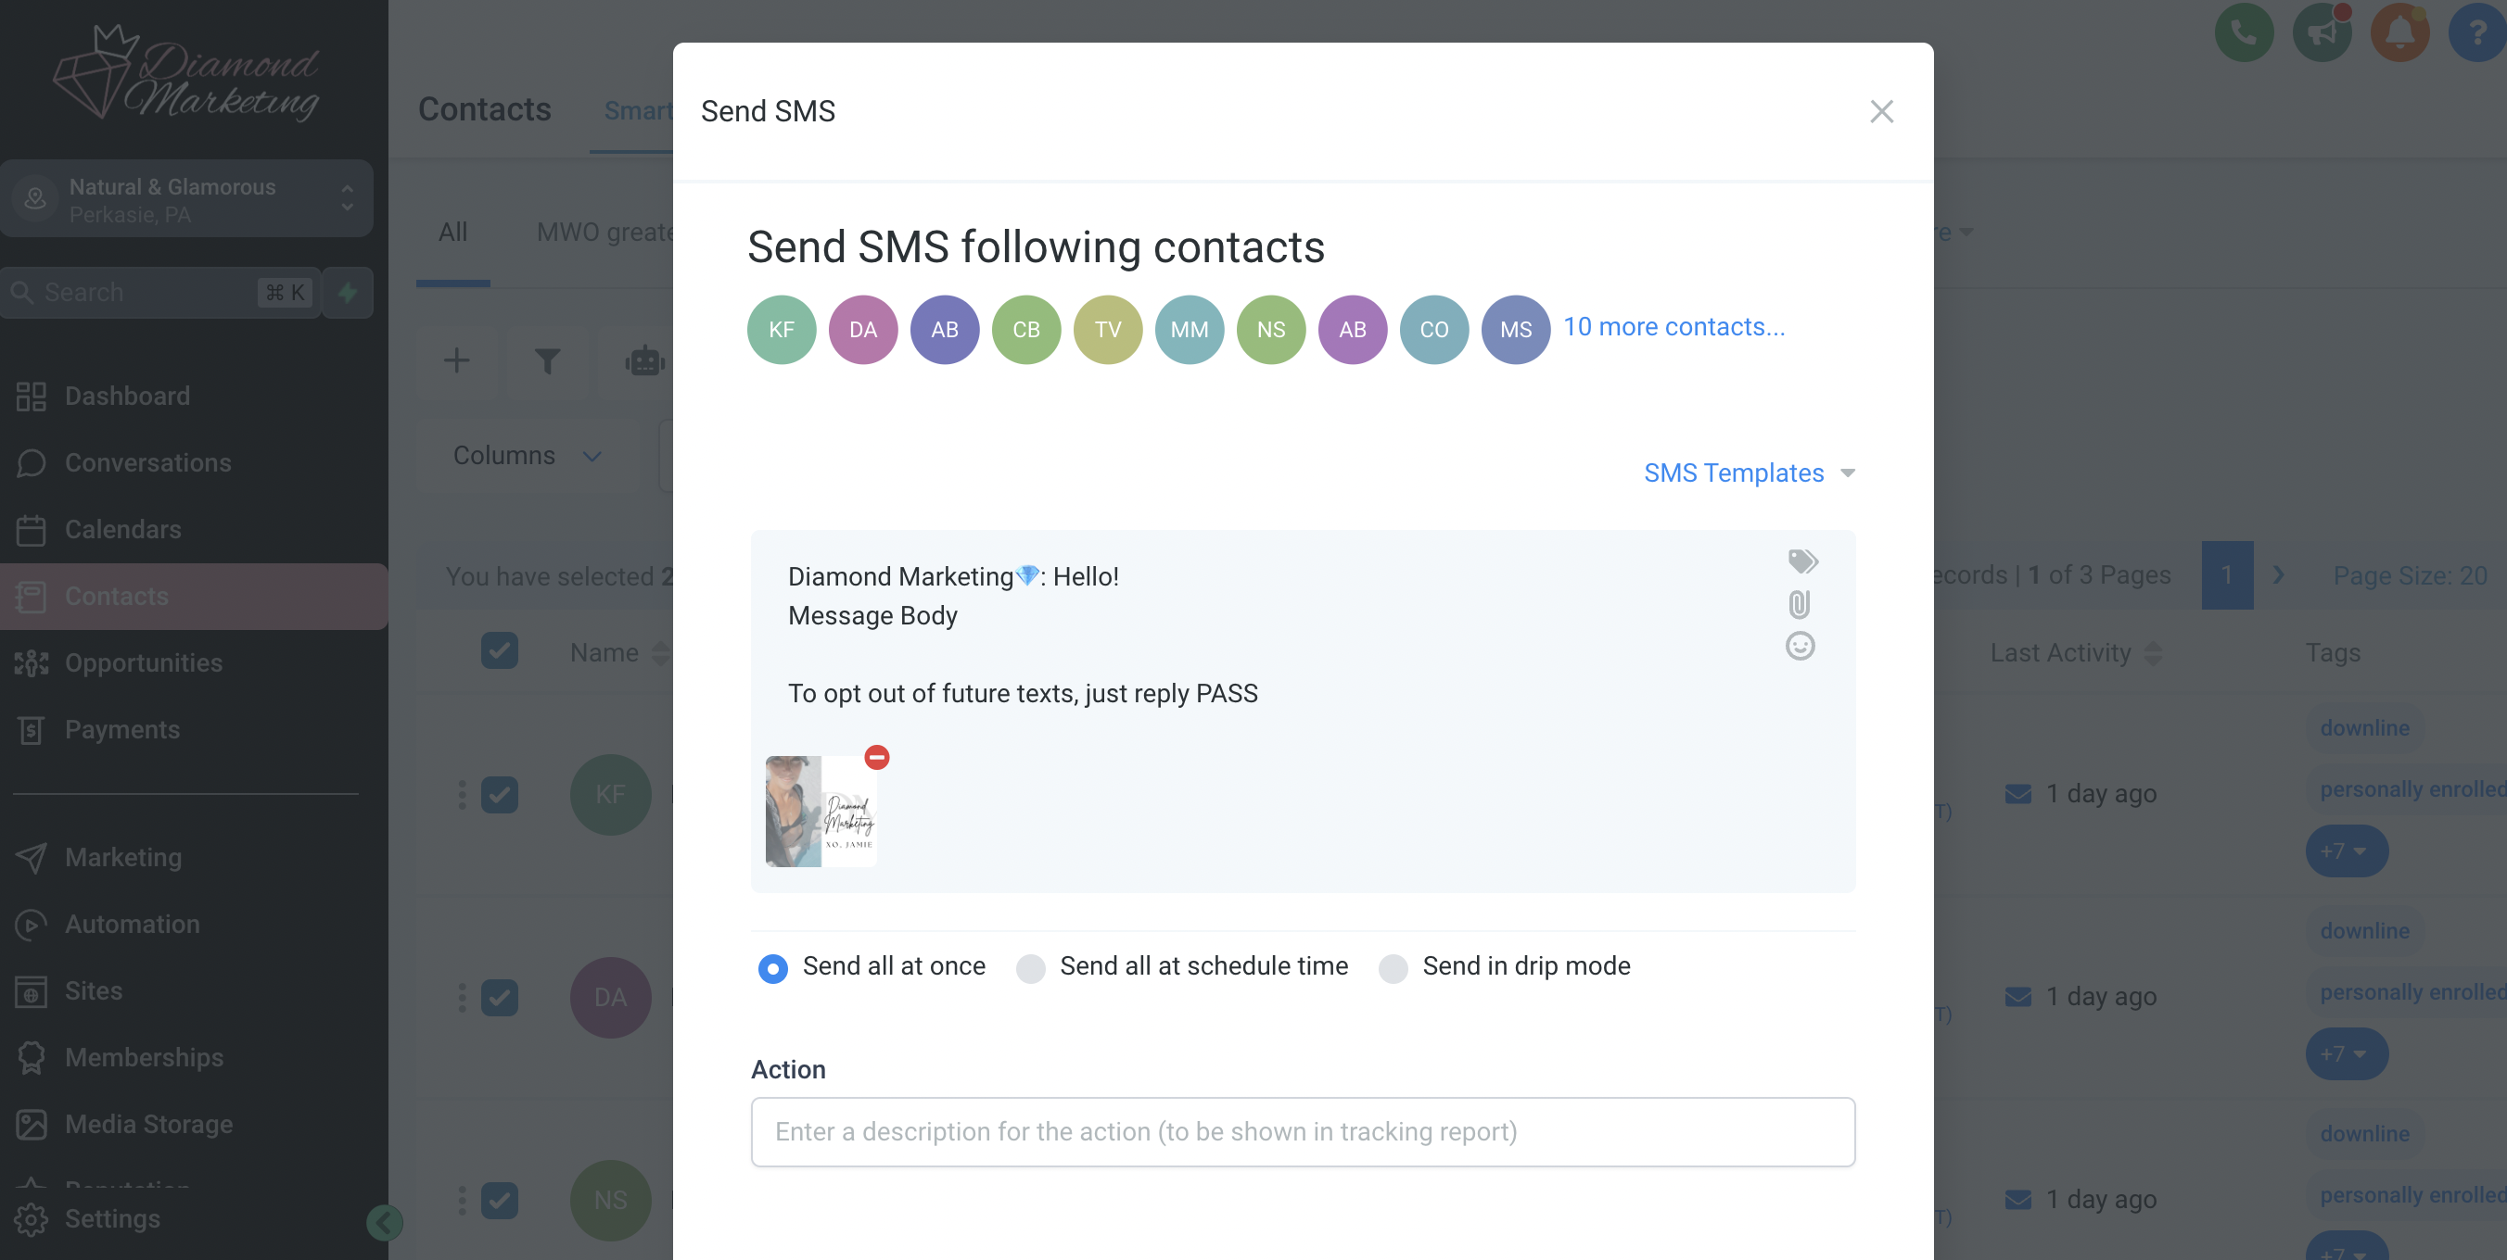Click the paperclip attachment icon
This screenshot has height=1260, width=2507.
pyautogui.click(x=1800, y=604)
